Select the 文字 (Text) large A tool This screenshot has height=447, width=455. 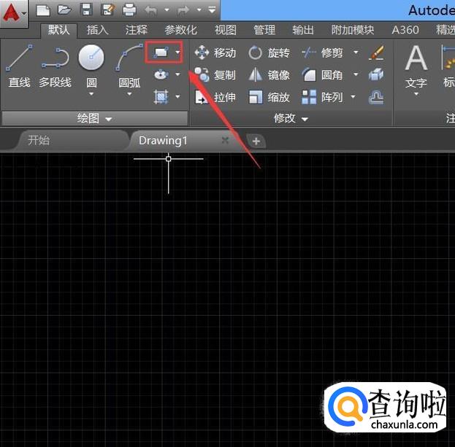(416, 66)
